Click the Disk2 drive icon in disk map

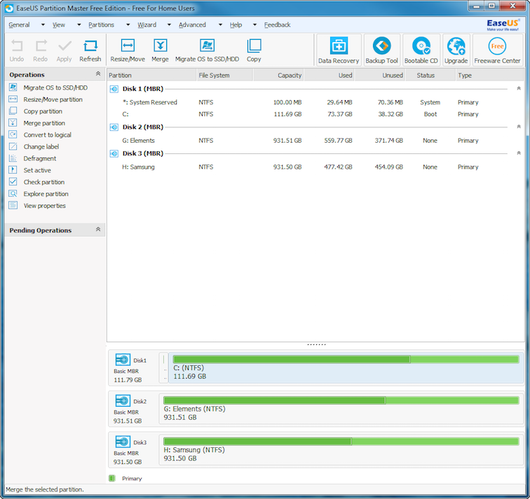pyautogui.click(x=123, y=401)
